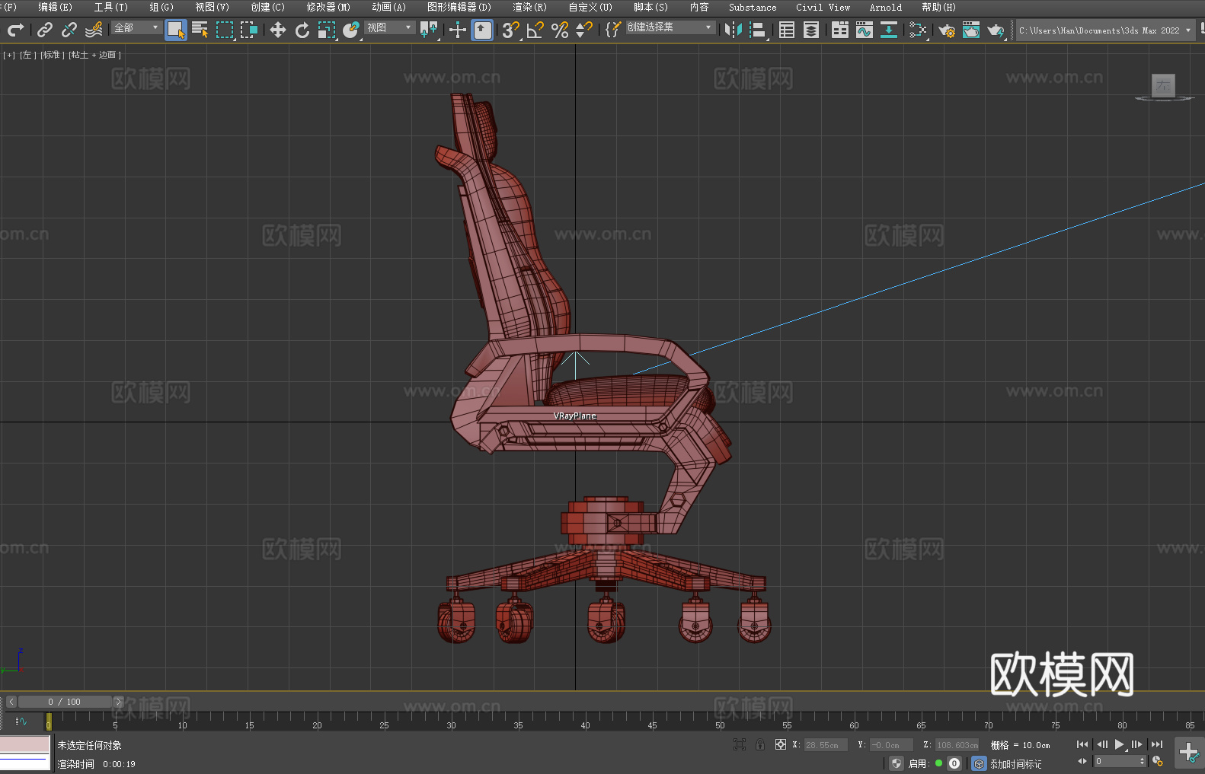This screenshot has height=774, width=1205.
Task: Click the Align tool icon
Action: pyautogui.click(x=758, y=30)
